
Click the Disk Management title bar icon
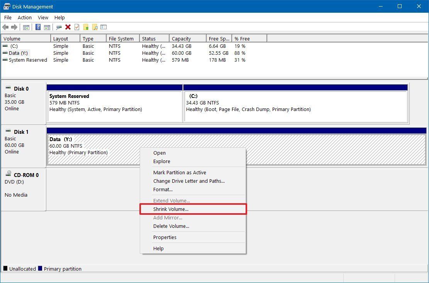6,6
